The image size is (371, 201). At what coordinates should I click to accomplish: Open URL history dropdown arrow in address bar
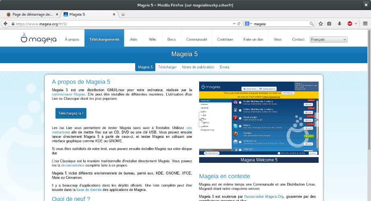pyautogui.click(x=234, y=24)
